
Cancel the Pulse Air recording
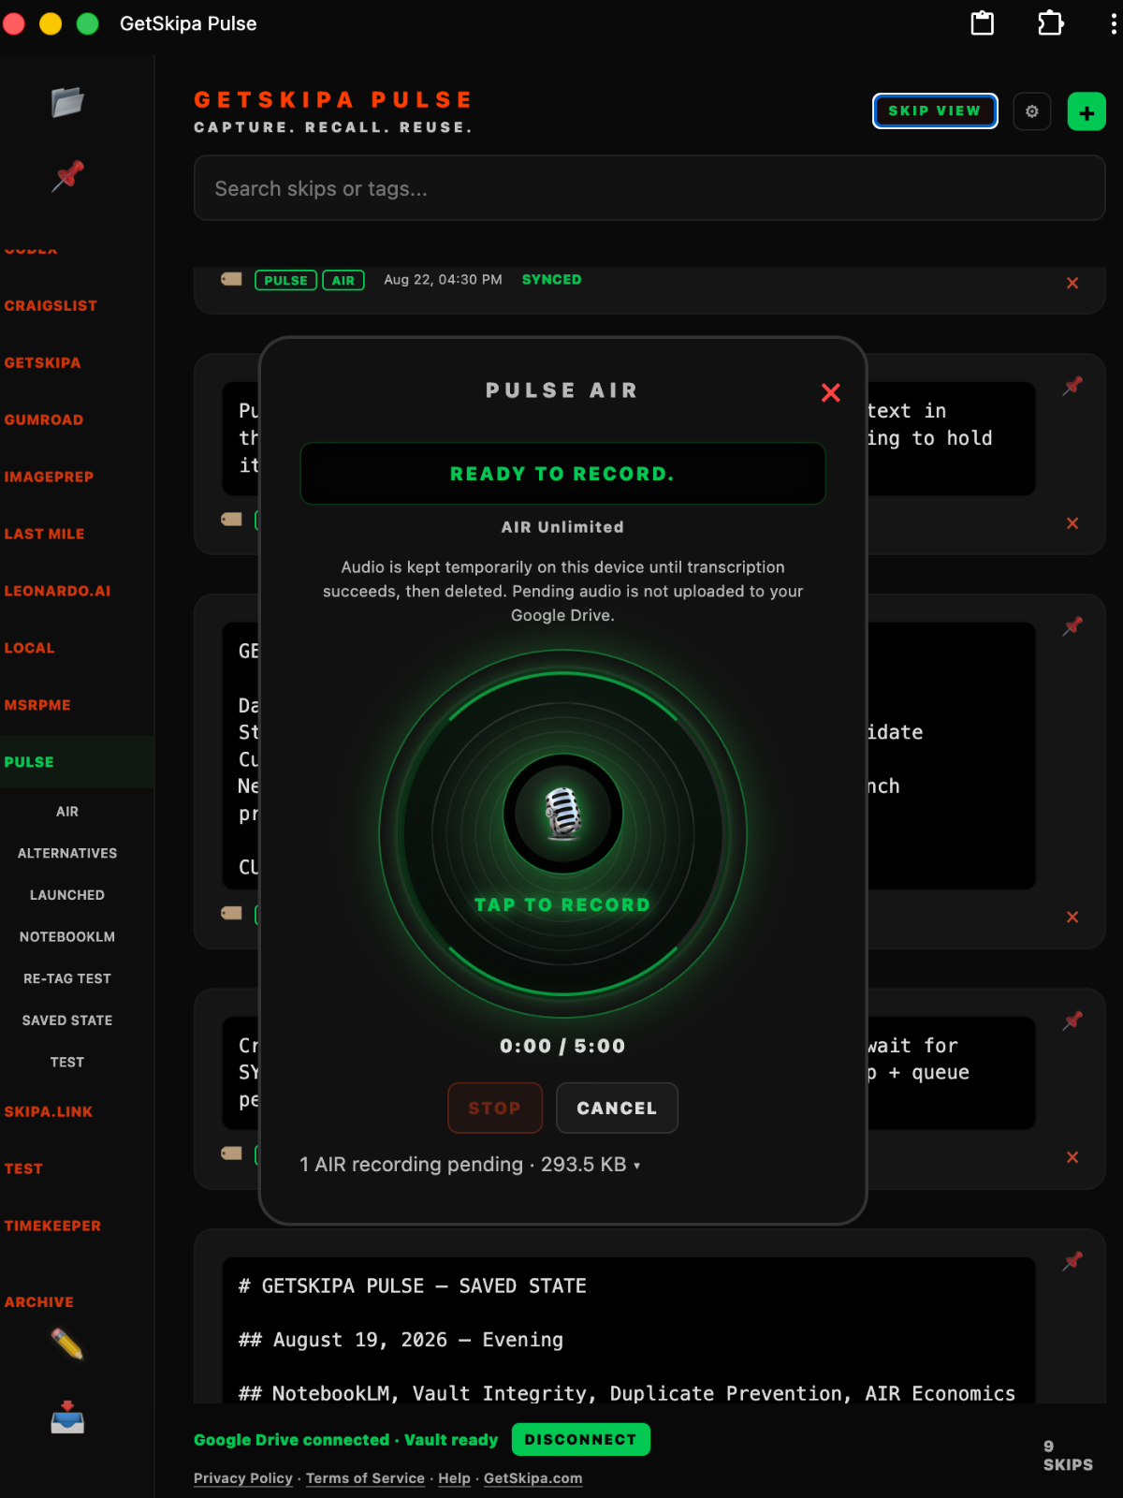click(617, 1109)
